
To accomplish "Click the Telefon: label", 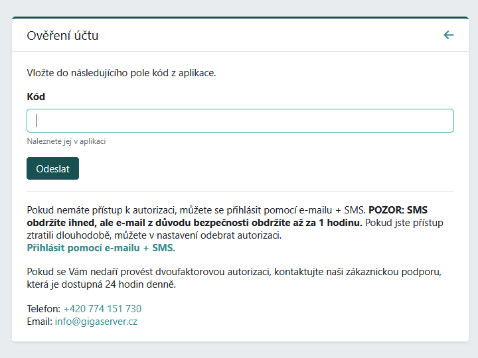I will (x=43, y=309).
